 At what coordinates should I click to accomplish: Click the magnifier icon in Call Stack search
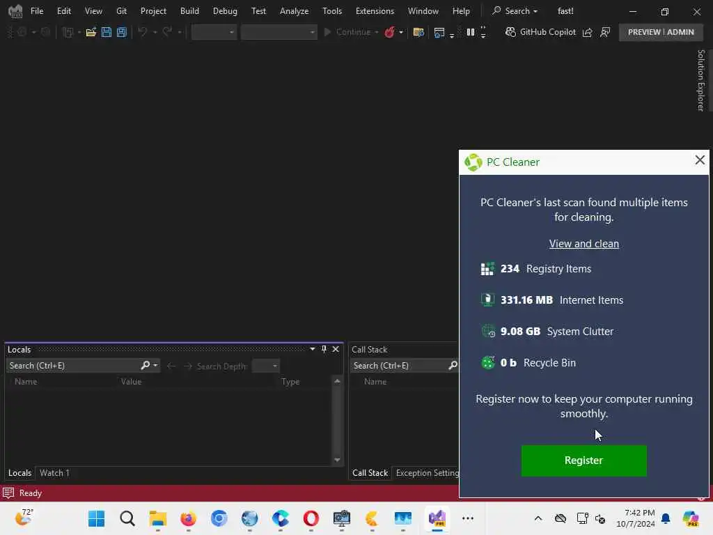coord(453,365)
